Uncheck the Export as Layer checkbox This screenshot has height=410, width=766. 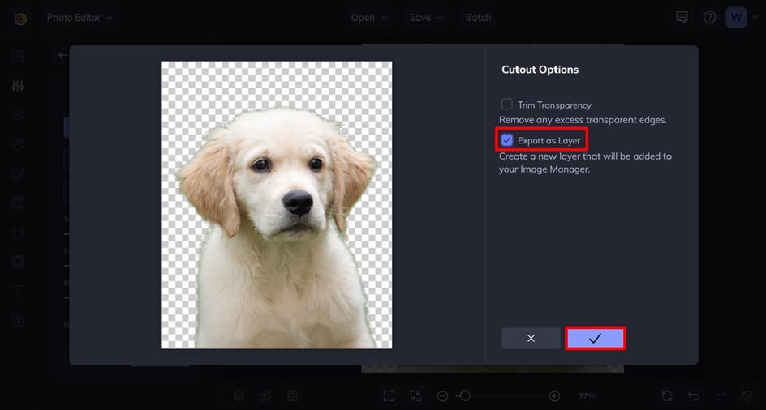[507, 140]
